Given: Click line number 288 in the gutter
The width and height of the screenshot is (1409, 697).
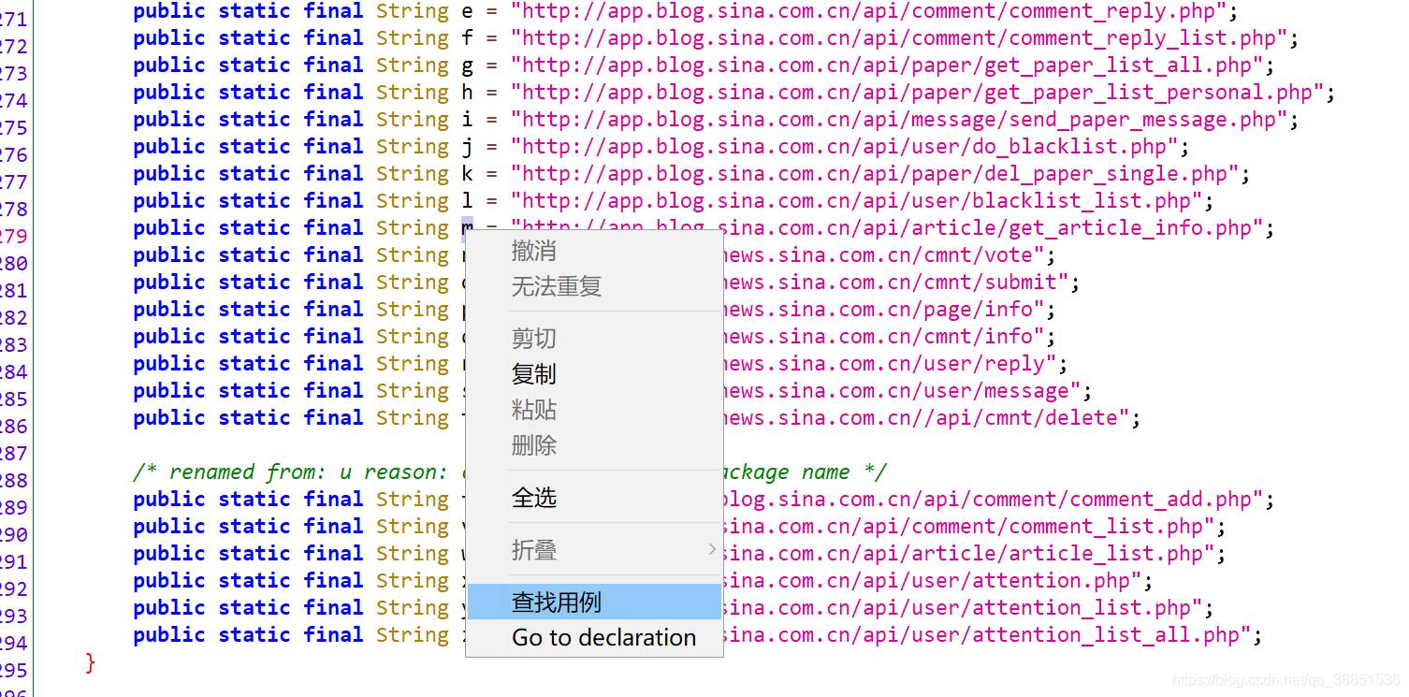Looking at the screenshot, I should (x=14, y=481).
